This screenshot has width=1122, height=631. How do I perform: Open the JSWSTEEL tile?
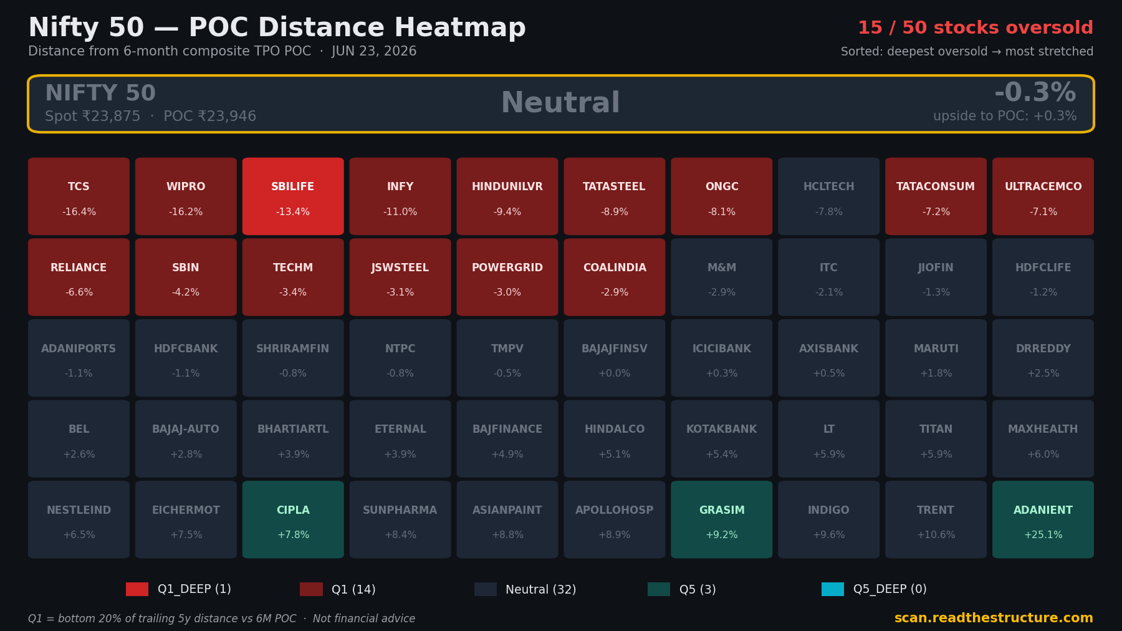(400, 277)
